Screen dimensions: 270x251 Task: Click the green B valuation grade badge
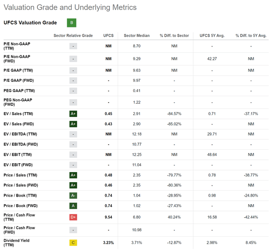[x=72, y=23]
